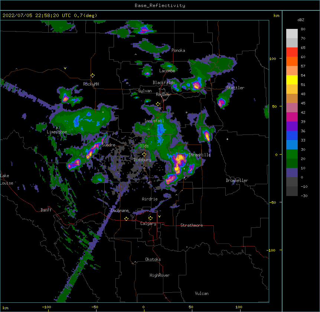Click the white asterisk marker east of Innisfail
The width and height of the screenshot is (320, 312).
[x=186, y=112]
